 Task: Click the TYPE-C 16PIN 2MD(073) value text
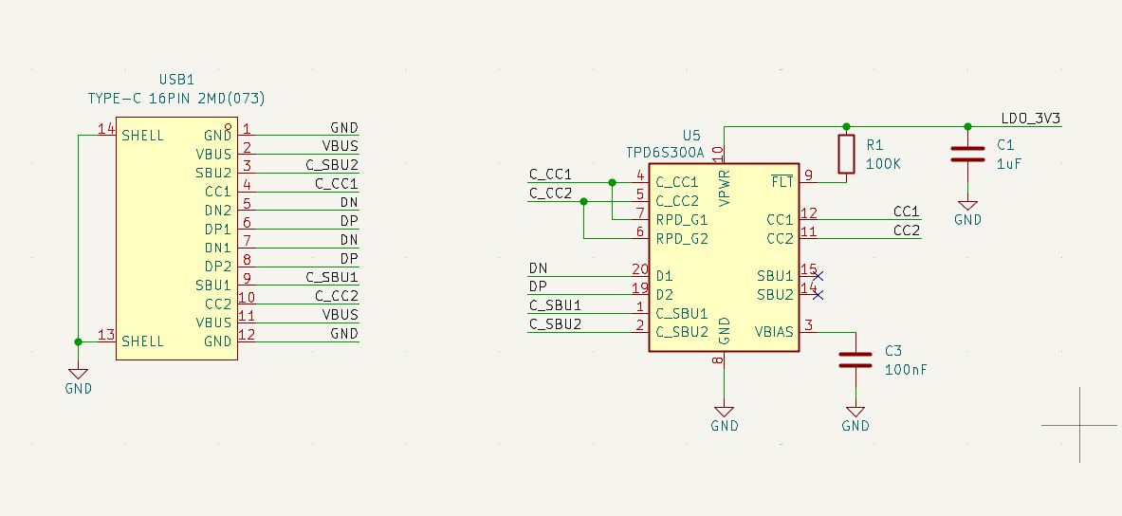click(176, 98)
